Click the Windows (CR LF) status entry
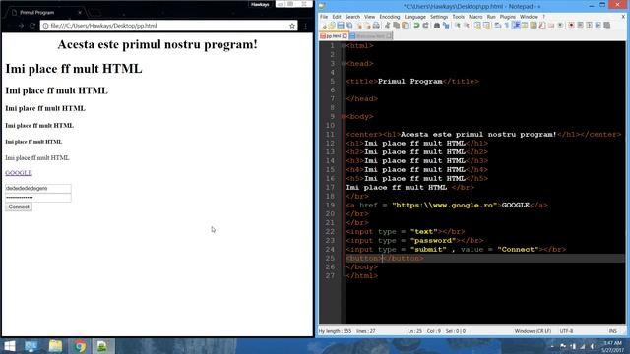Screen dimensions: 630x354 533,331
